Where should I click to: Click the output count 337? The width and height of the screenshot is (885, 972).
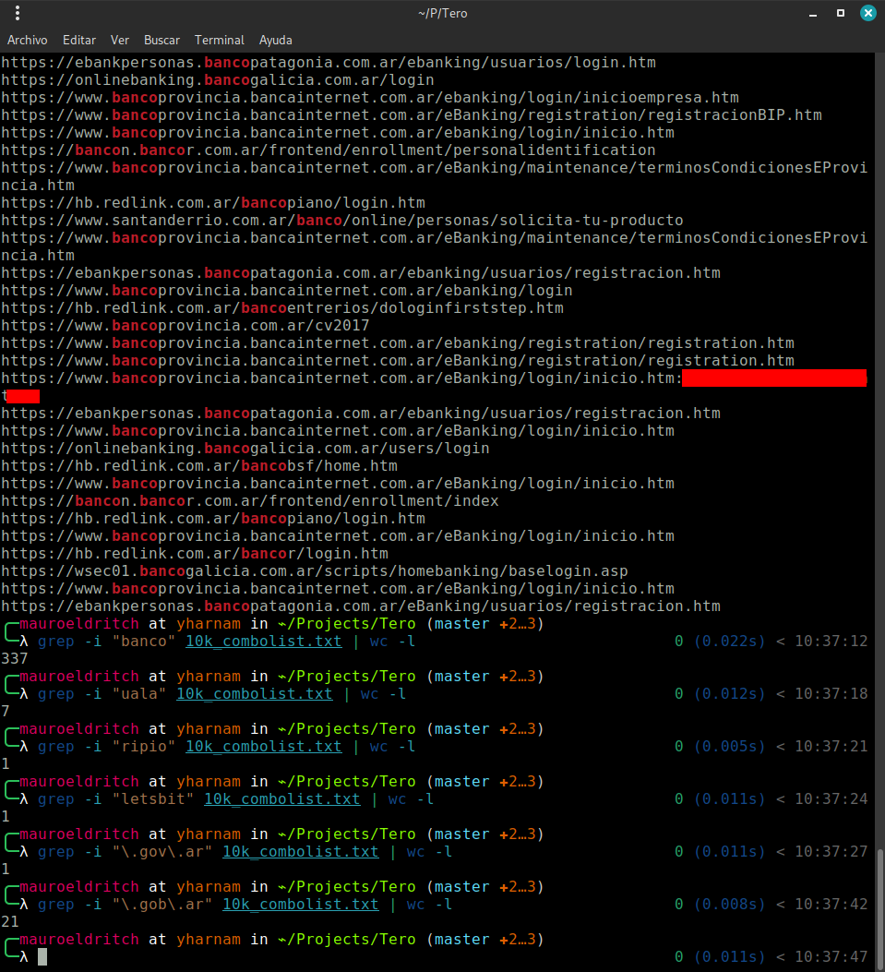14,658
